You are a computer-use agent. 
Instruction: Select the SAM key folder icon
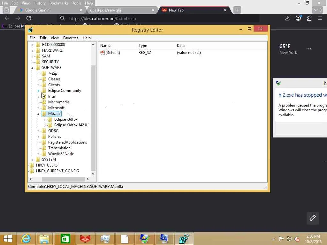tap(38, 56)
